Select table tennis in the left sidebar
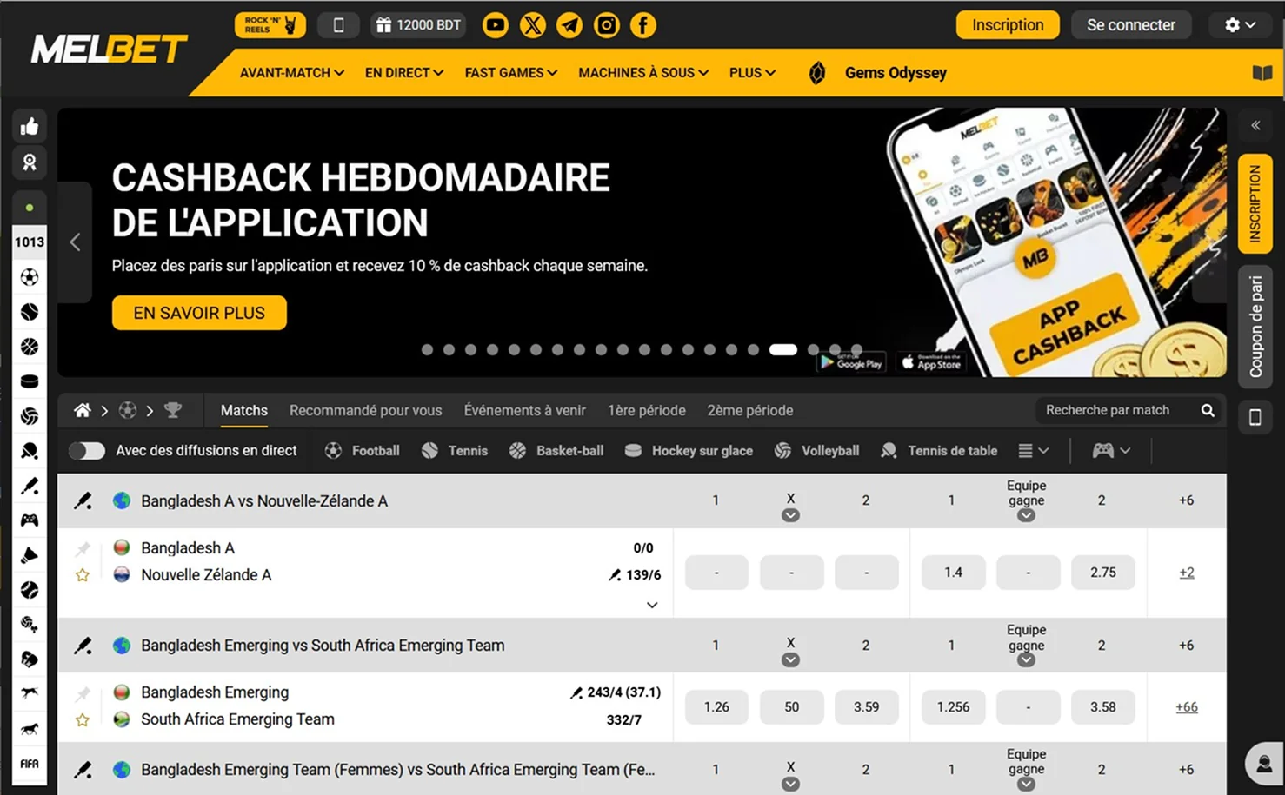The image size is (1285, 795). click(30, 451)
